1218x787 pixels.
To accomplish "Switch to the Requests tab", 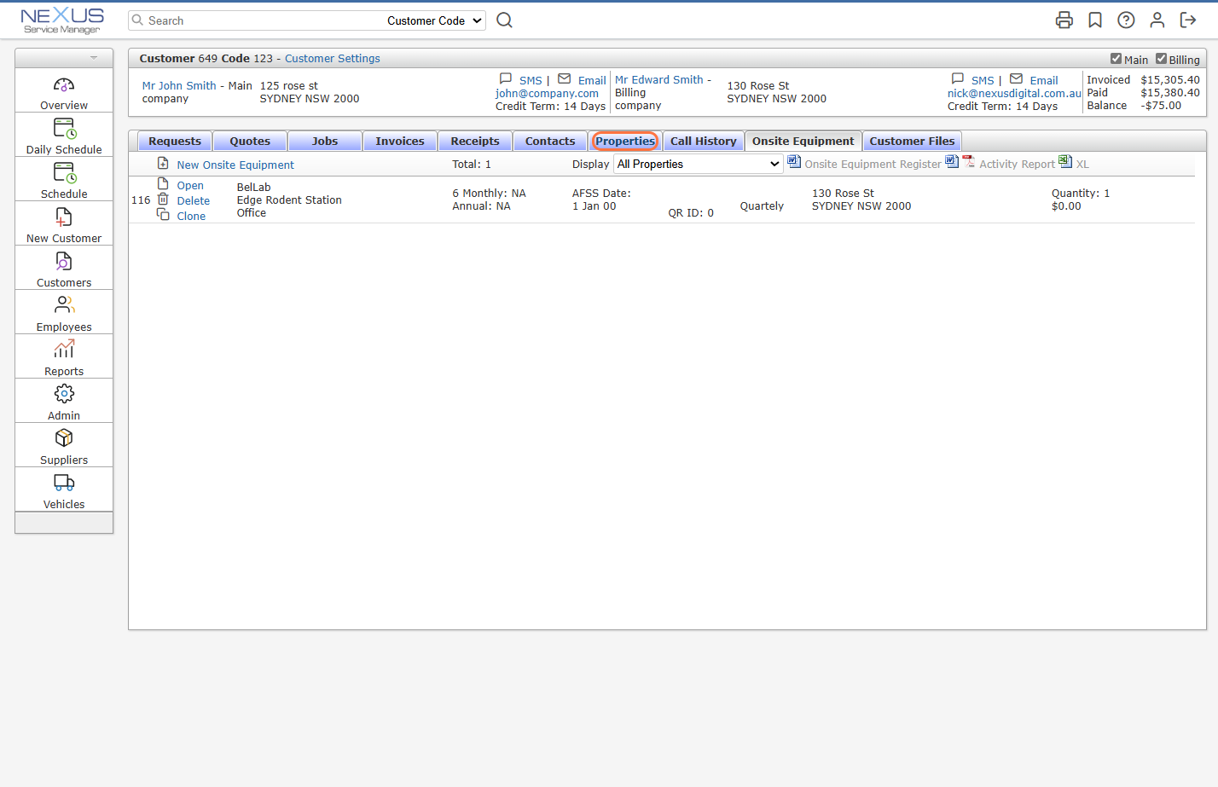I will coord(175,142).
